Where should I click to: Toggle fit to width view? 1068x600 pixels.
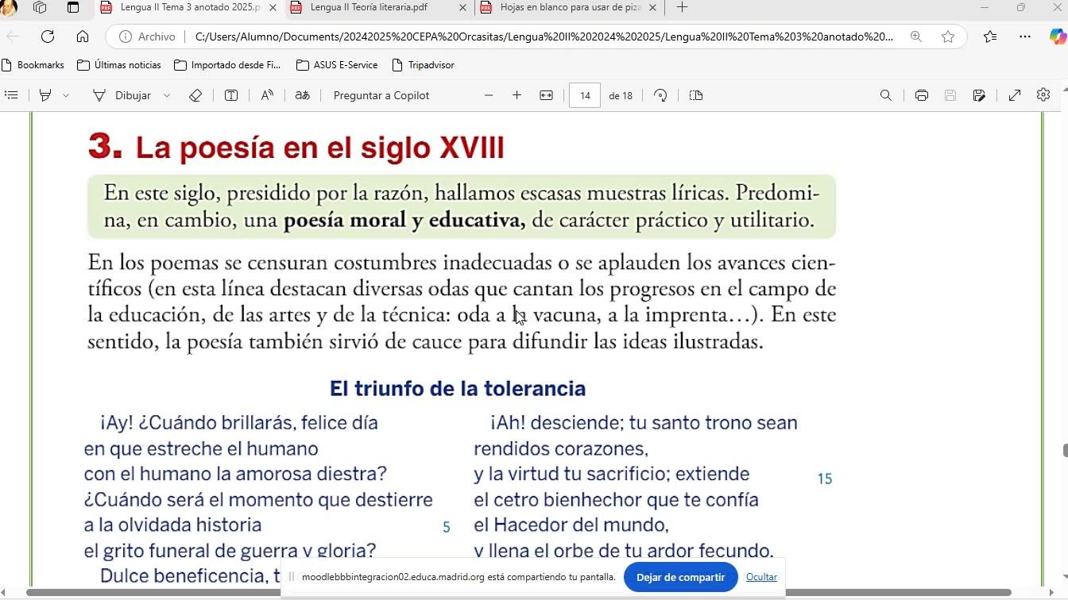coord(546,95)
